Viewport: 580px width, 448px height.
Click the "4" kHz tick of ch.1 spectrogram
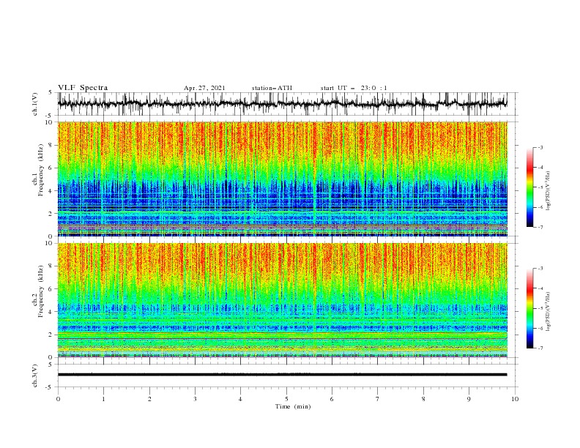click(x=51, y=191)
